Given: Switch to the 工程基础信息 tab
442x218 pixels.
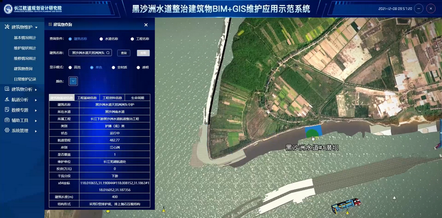Looking at the screenshot, I should 87,98.
